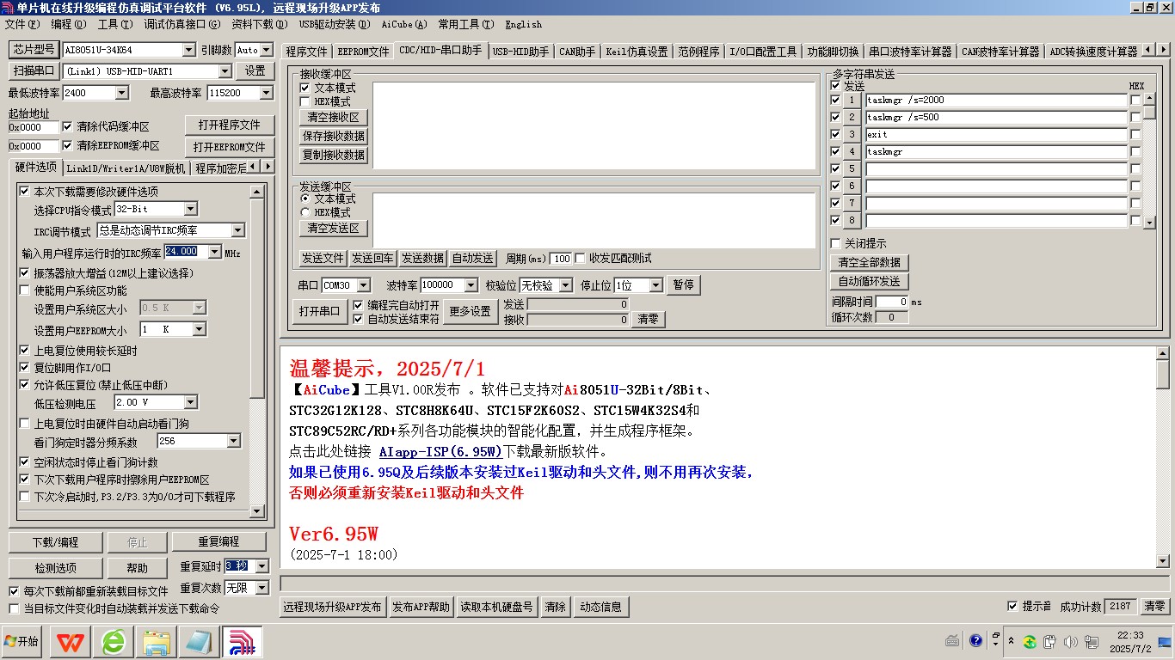Click the IRC frequency 24.000 input field
Image resolution: width=1175 pixels, height=660 pixels.
[188, 252]
